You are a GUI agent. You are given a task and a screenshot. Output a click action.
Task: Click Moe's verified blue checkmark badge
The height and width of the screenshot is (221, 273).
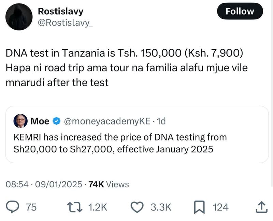pyautogui.click(x=56, y=120)
